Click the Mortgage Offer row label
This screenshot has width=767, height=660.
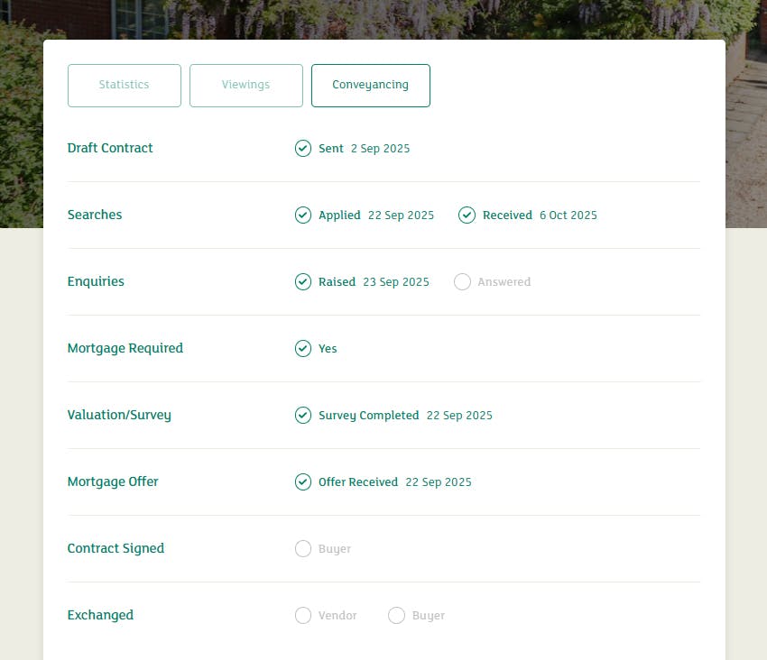(x=113, y=482)
